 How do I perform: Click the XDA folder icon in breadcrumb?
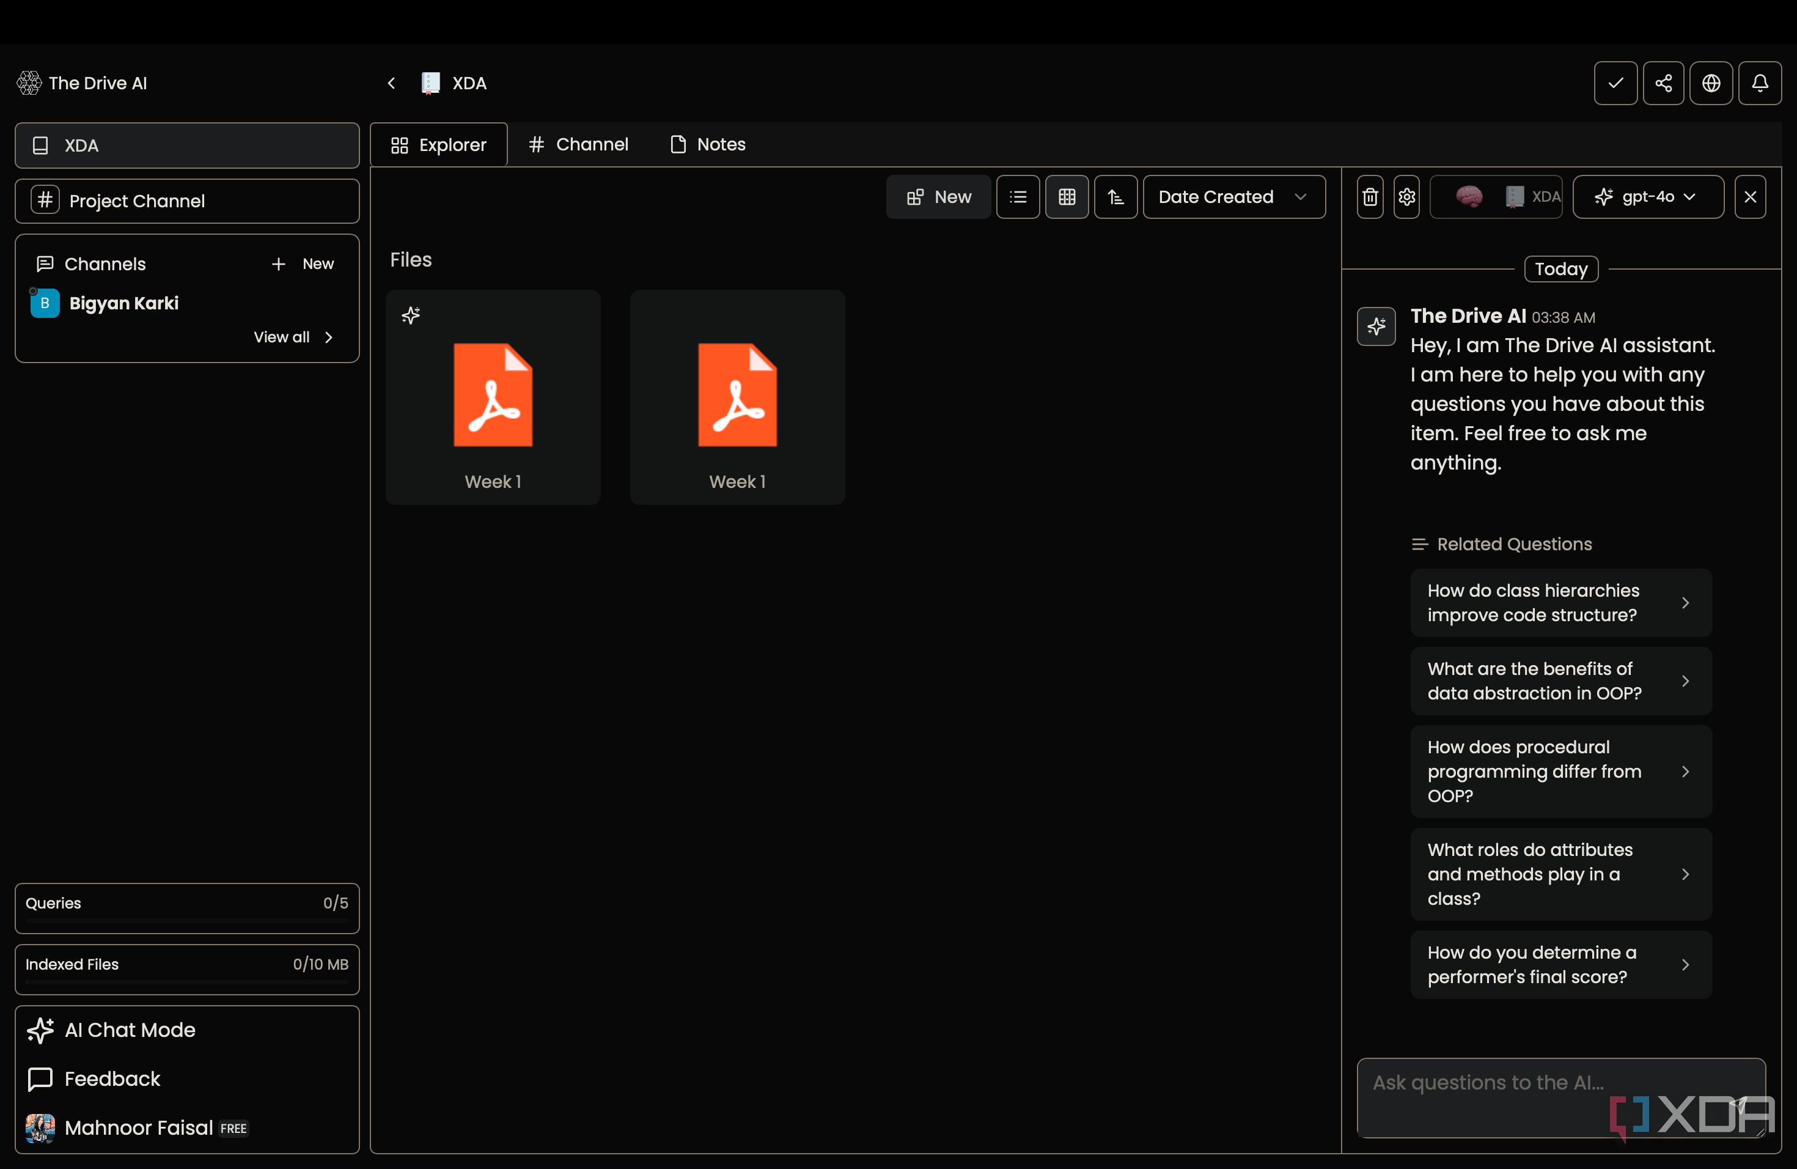pos(430,83)
